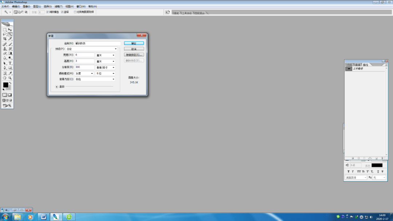Click the background color swatch in toolbox
Image resolution: width=393 pixels, height=221 pixels.
click(x=9, y=88)
